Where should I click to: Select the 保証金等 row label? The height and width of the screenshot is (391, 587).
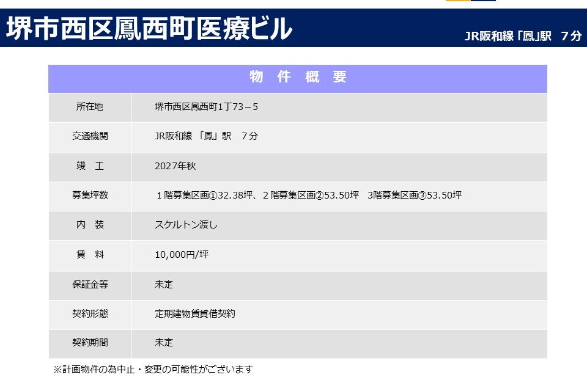click(x=90, y=284)
